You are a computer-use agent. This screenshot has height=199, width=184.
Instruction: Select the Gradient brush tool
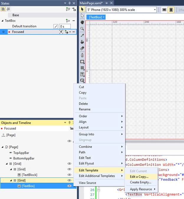[x=82, y=48]
